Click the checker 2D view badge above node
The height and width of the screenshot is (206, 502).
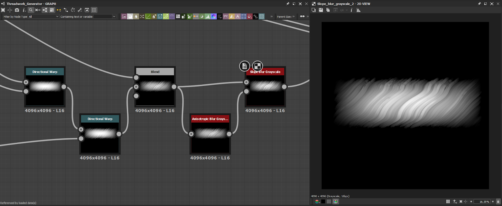pos(257,66)
